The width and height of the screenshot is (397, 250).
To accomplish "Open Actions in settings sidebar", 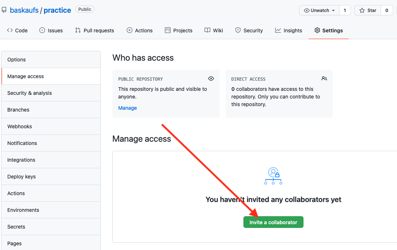I will [x=51, y=193].
